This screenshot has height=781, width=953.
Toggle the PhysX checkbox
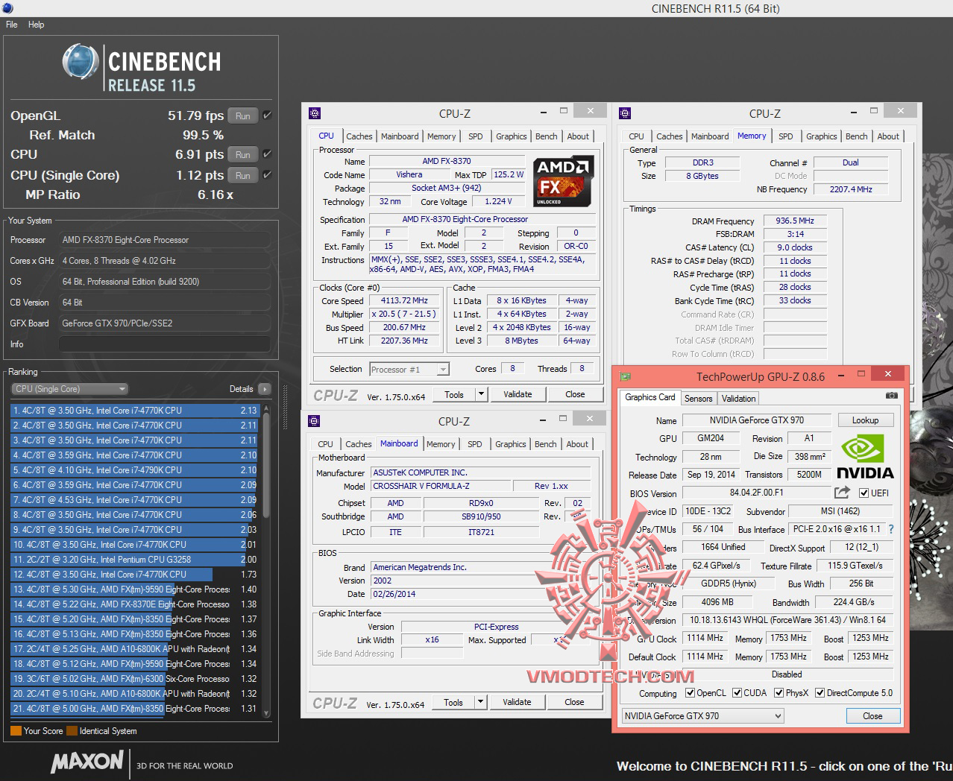pos(779,693)
